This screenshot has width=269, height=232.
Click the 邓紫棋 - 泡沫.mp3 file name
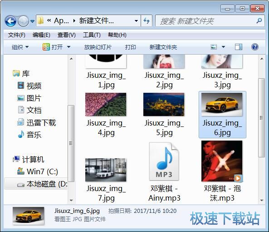pos(222,193)
